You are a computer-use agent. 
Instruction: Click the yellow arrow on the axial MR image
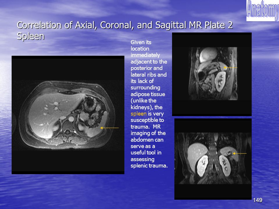[110, 128]
